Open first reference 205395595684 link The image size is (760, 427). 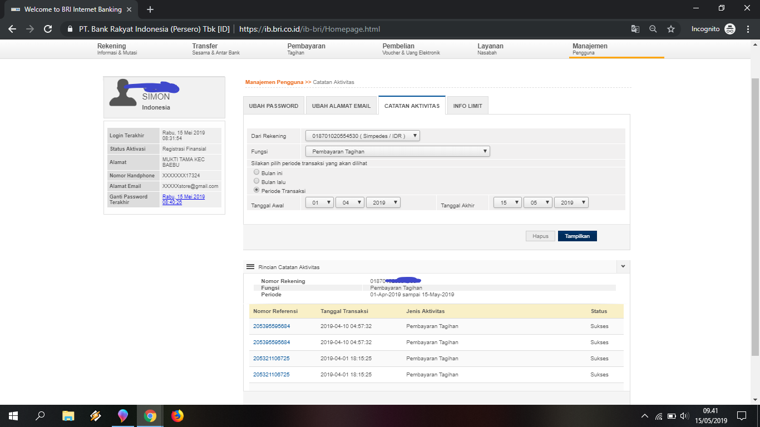coord(272,326)
